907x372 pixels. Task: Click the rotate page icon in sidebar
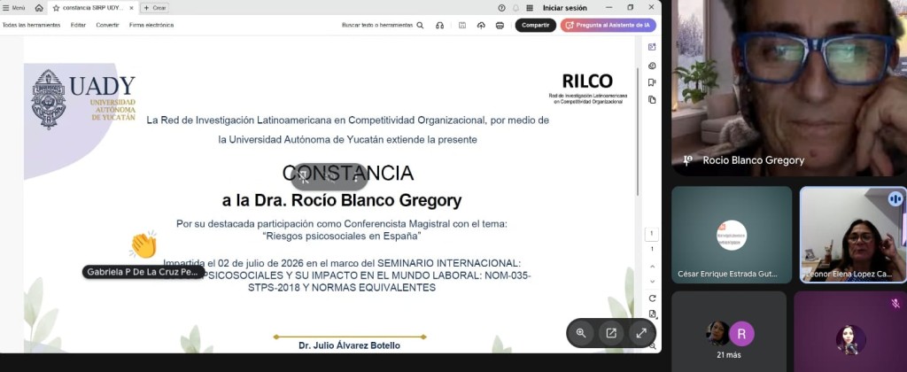coord(653,298)
